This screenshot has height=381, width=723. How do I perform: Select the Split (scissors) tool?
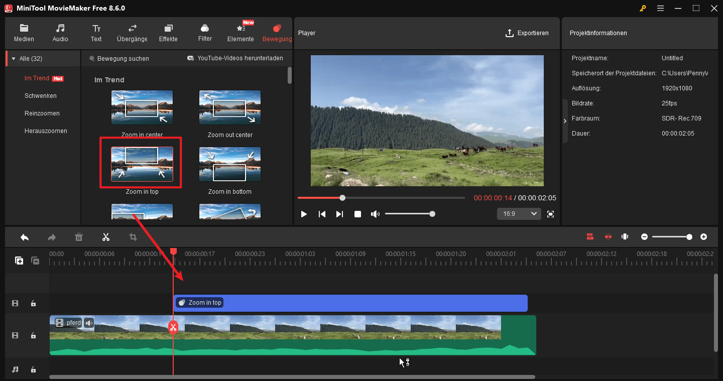coord(106,236)
